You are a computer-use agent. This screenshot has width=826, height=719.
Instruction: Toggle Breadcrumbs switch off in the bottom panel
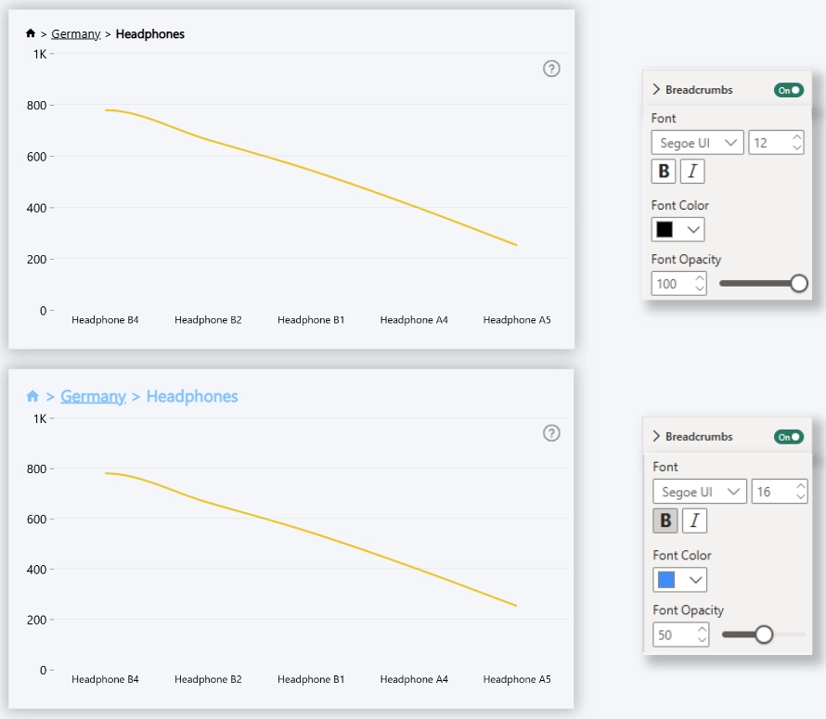(x=788, y=437)
